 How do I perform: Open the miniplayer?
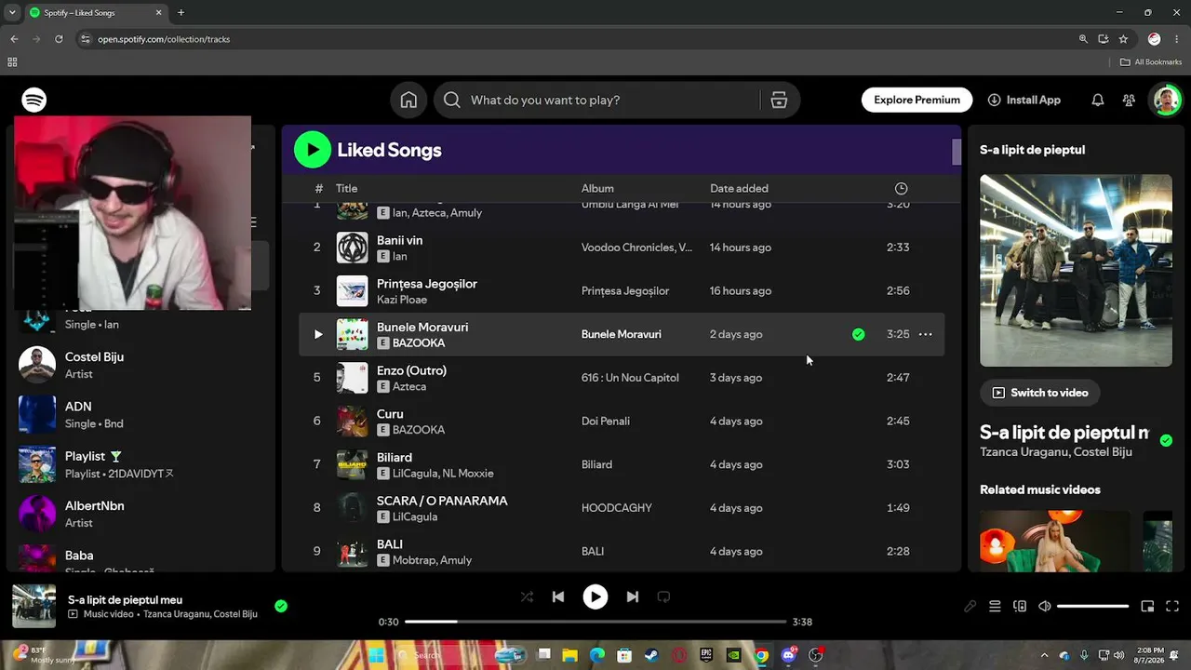(x=1147, y=607)
